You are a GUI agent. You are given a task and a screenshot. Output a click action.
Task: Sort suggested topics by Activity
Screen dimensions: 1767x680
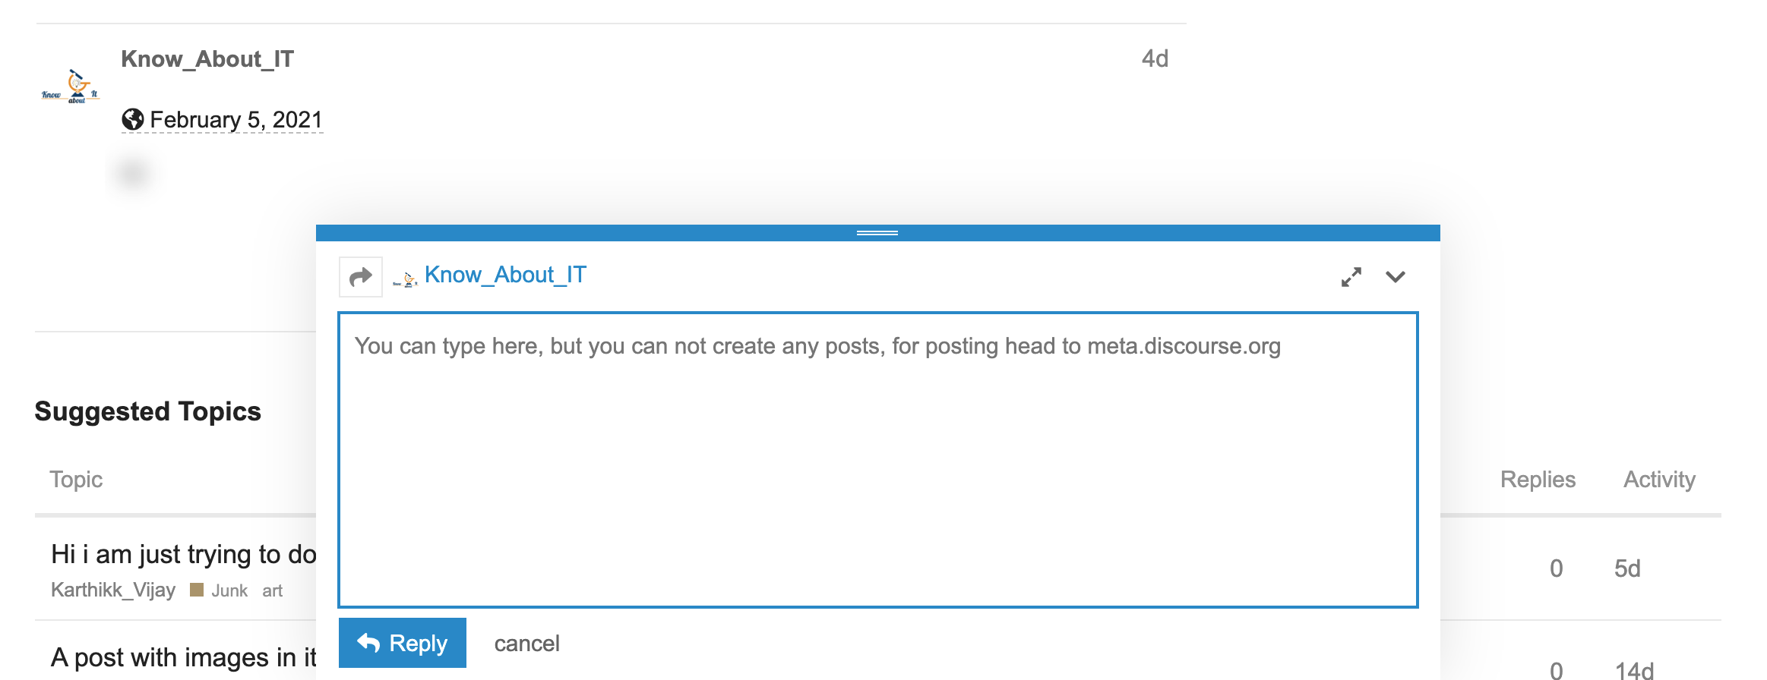[x=1658, y=480]
